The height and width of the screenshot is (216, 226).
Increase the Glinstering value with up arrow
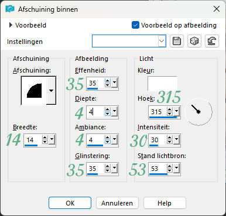coord(108,166)
